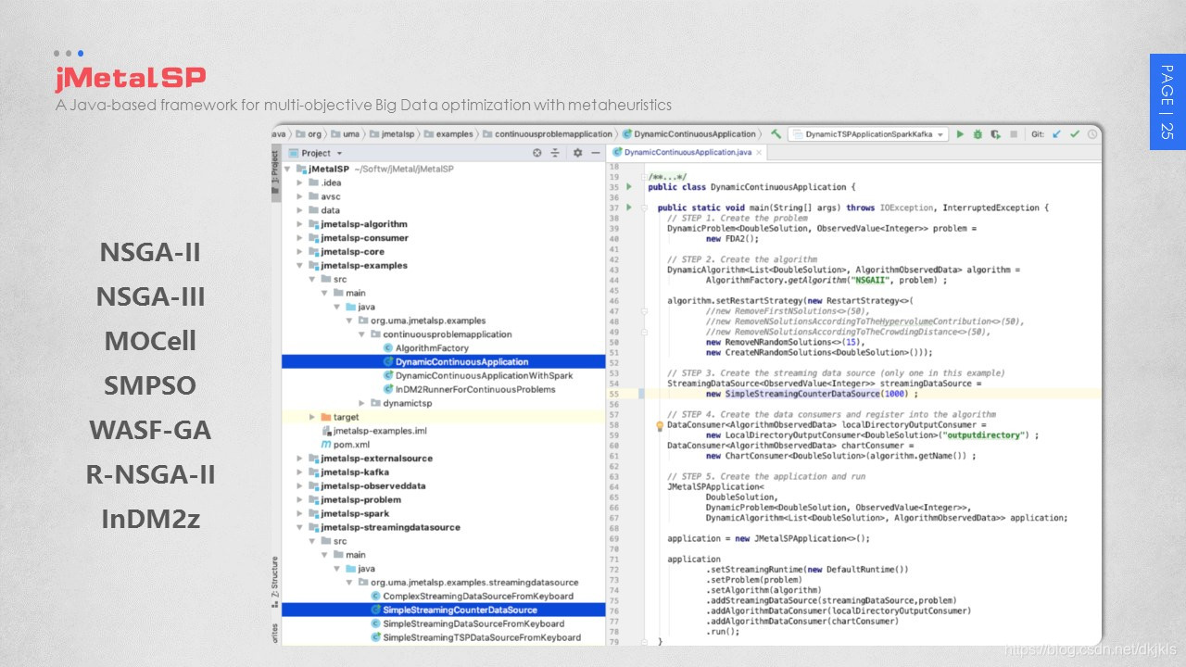Click the uma breadcrumb folder
The width and height of the screenshot is (1186, 667).
[346, 134]
